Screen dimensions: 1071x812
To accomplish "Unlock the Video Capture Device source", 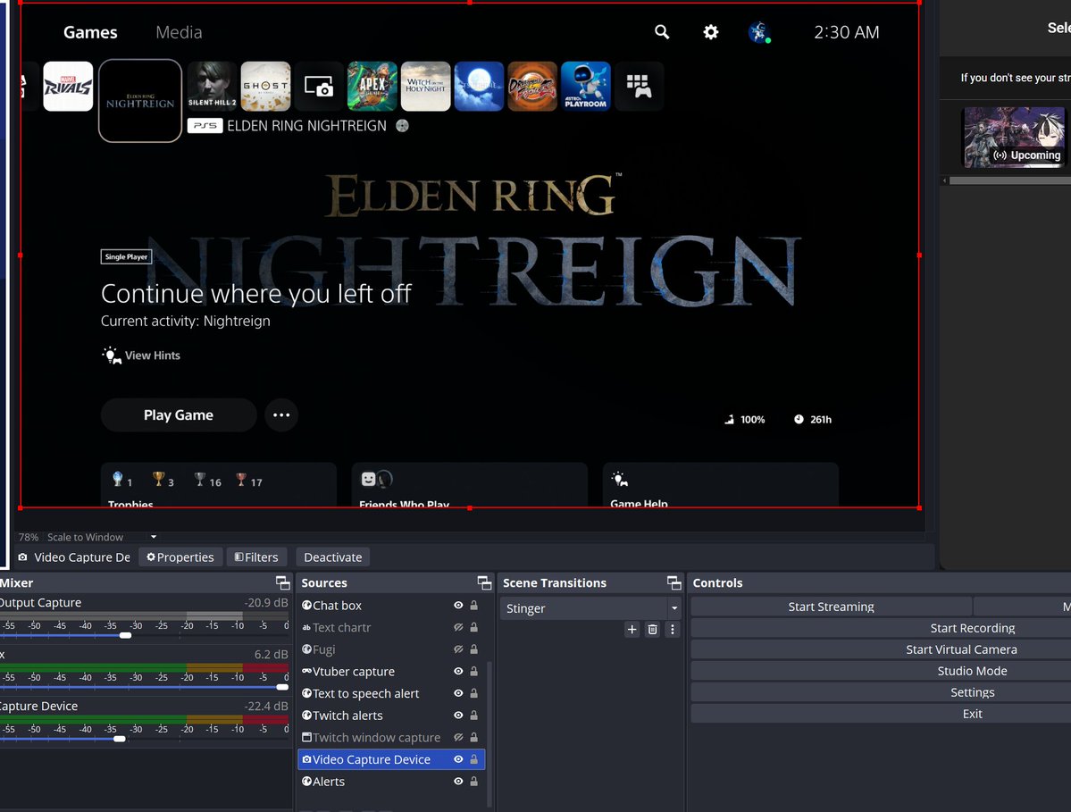I will [474, 758].
